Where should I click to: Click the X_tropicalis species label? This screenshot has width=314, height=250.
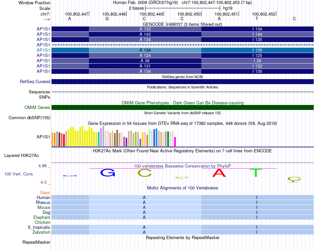coord(39,227)
